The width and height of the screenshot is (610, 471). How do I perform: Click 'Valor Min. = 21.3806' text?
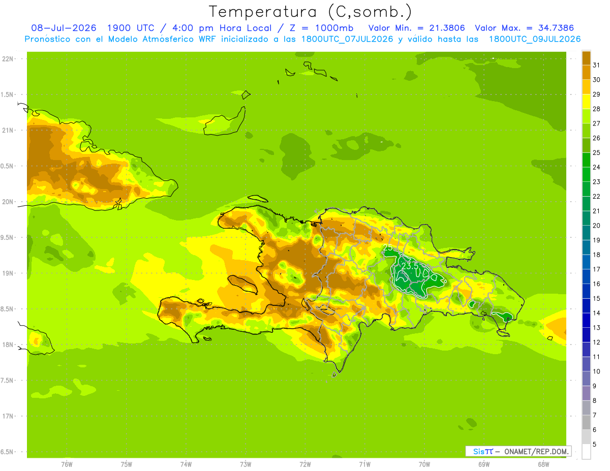coord(416,28)
